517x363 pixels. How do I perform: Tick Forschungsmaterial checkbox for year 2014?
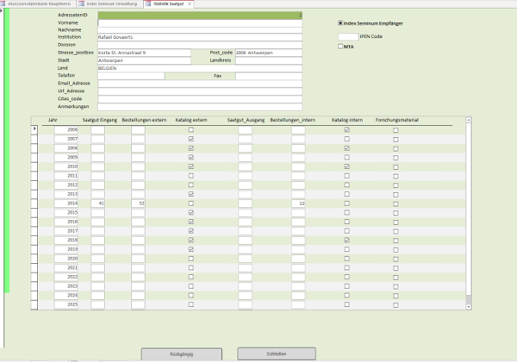click(x=396, y=203)
